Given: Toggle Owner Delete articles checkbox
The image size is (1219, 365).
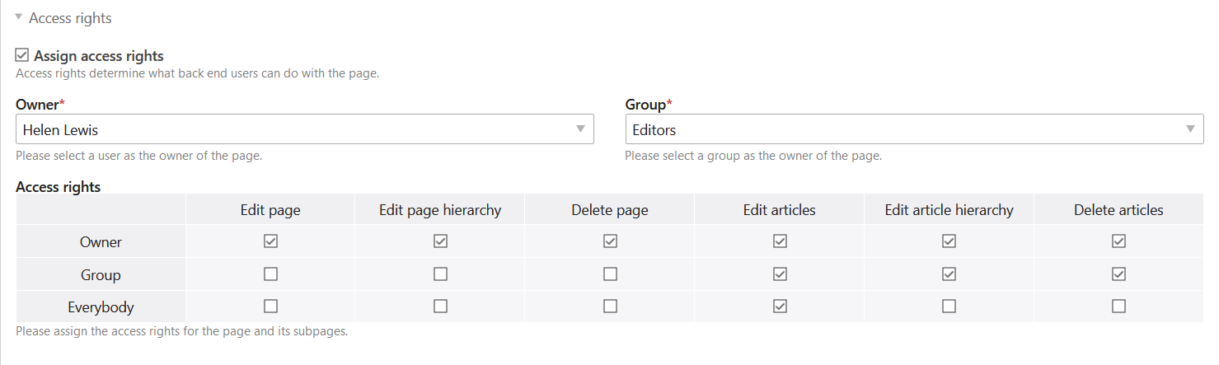Looking at the screenshot, I should (1118, 241).
